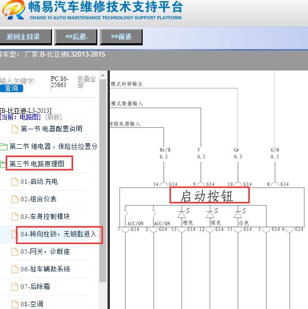Collapse the 第三节 电路原理图 folder
Image resolution: width=308 pixels, height=309 pixels.
coord(37,164)
